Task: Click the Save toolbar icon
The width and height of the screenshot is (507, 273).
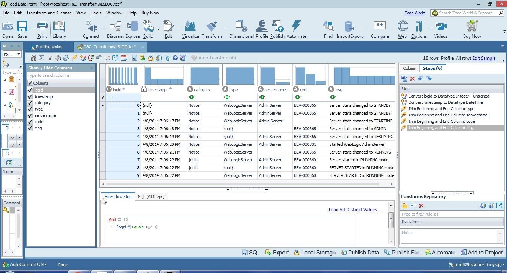Action: (x=22, y=29)
